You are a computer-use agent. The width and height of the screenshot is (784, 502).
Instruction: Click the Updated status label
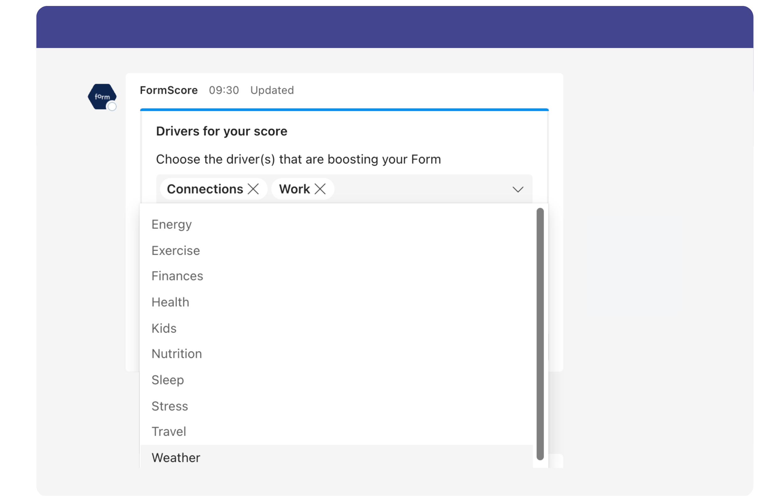272,90
